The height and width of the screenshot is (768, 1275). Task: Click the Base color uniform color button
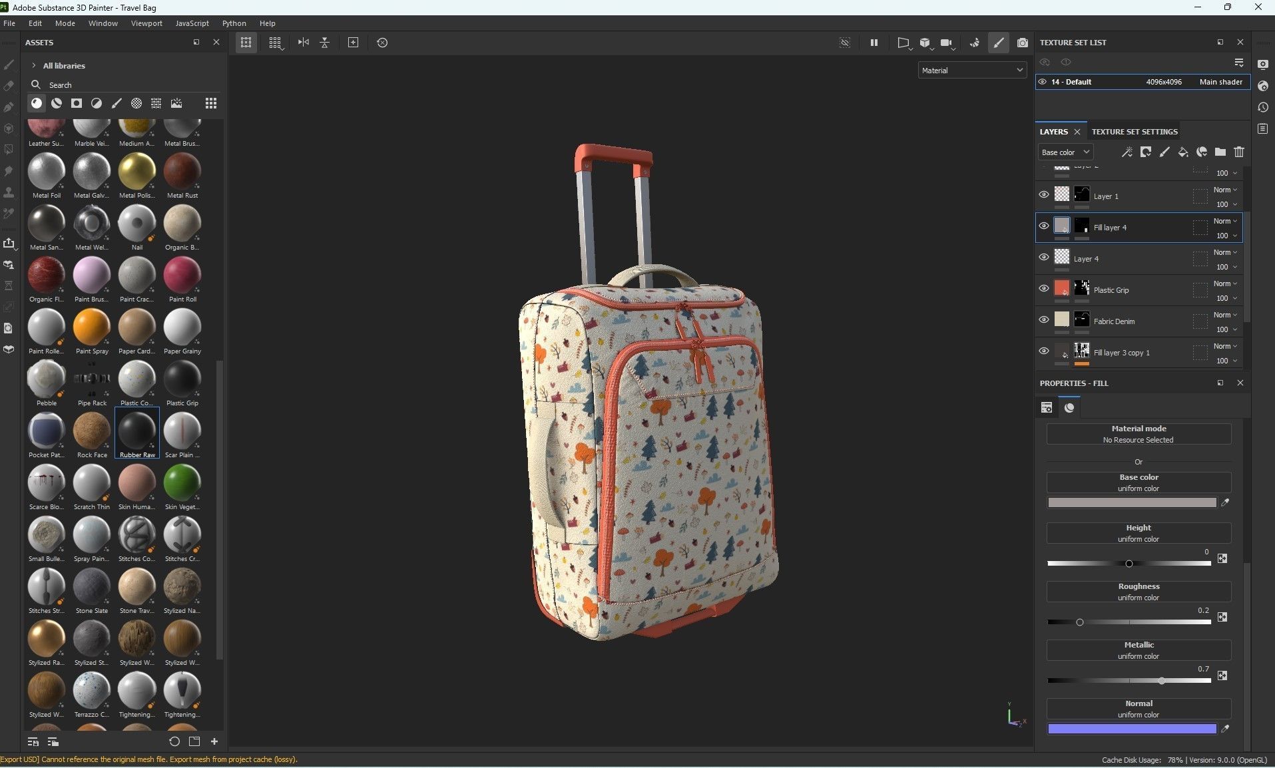1139,482
